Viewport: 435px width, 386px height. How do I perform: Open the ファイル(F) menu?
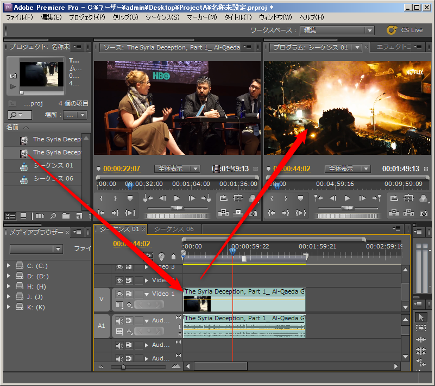coord(20,17)
